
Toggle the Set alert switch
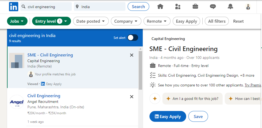(x=133, y=38)
